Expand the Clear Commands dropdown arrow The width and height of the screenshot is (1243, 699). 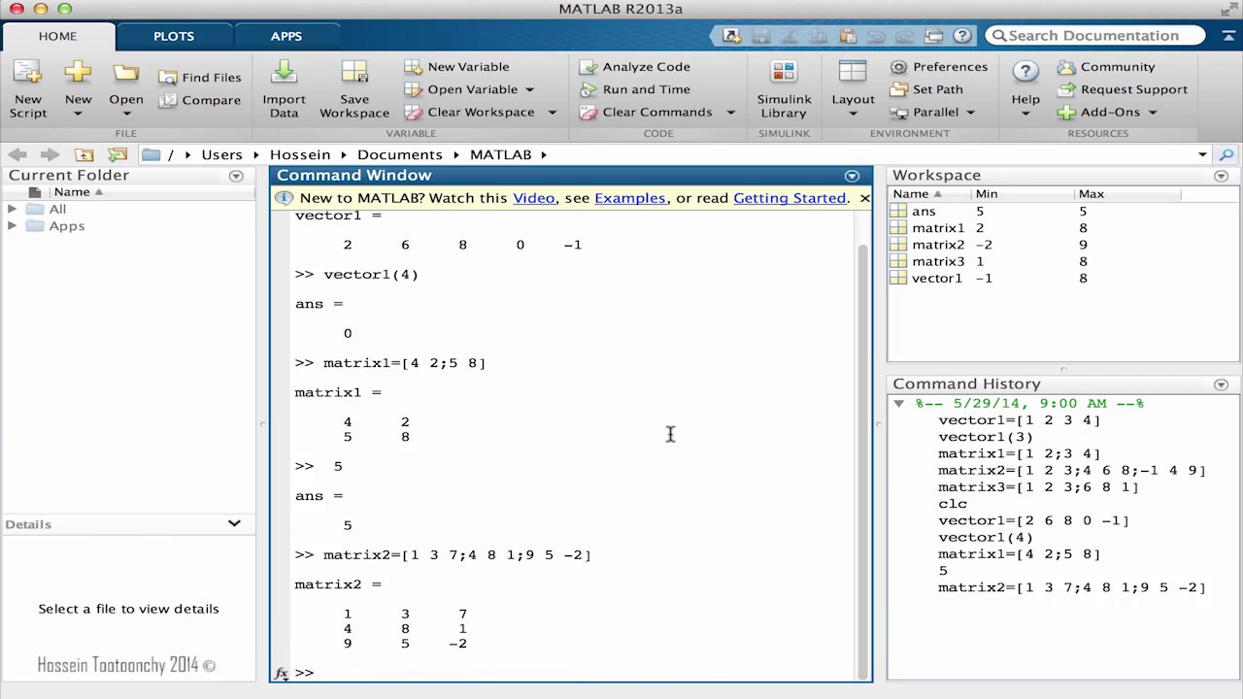point(730,113)
